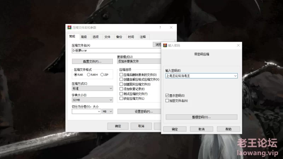Open the MB unit dropdown
283x159 pixels.
(108, 111)
